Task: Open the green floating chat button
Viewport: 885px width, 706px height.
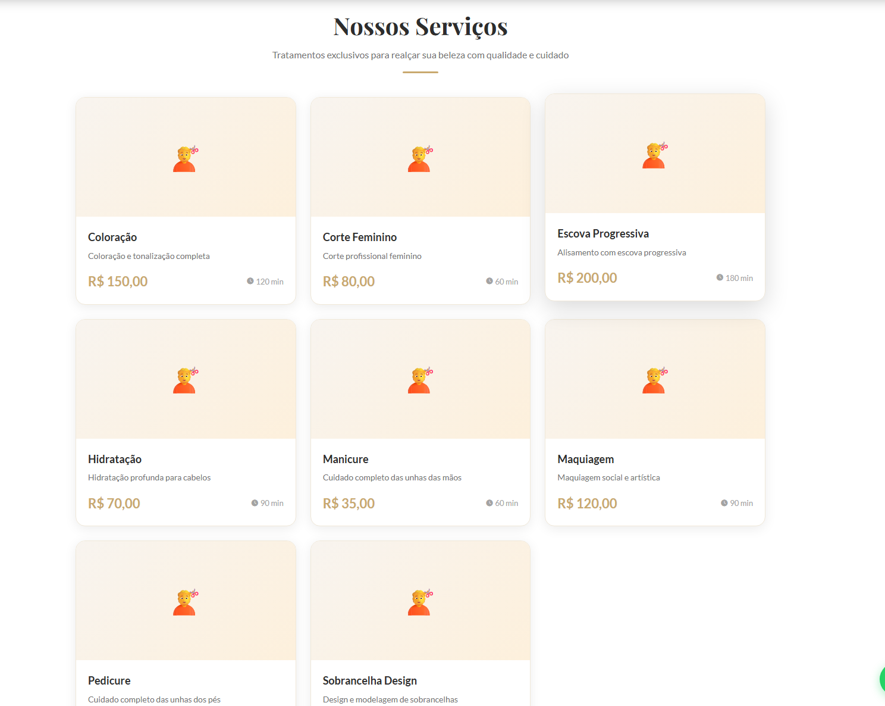Action: point(882,679)
